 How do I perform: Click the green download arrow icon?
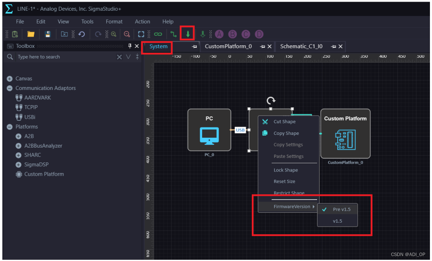(188, 34)
